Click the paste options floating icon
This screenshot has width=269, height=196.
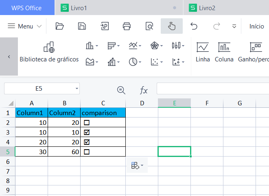(135, 166)
